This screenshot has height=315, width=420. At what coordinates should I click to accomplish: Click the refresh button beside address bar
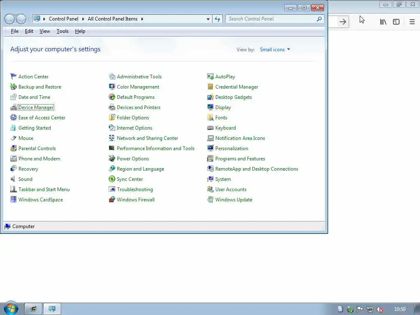(217, 19)
